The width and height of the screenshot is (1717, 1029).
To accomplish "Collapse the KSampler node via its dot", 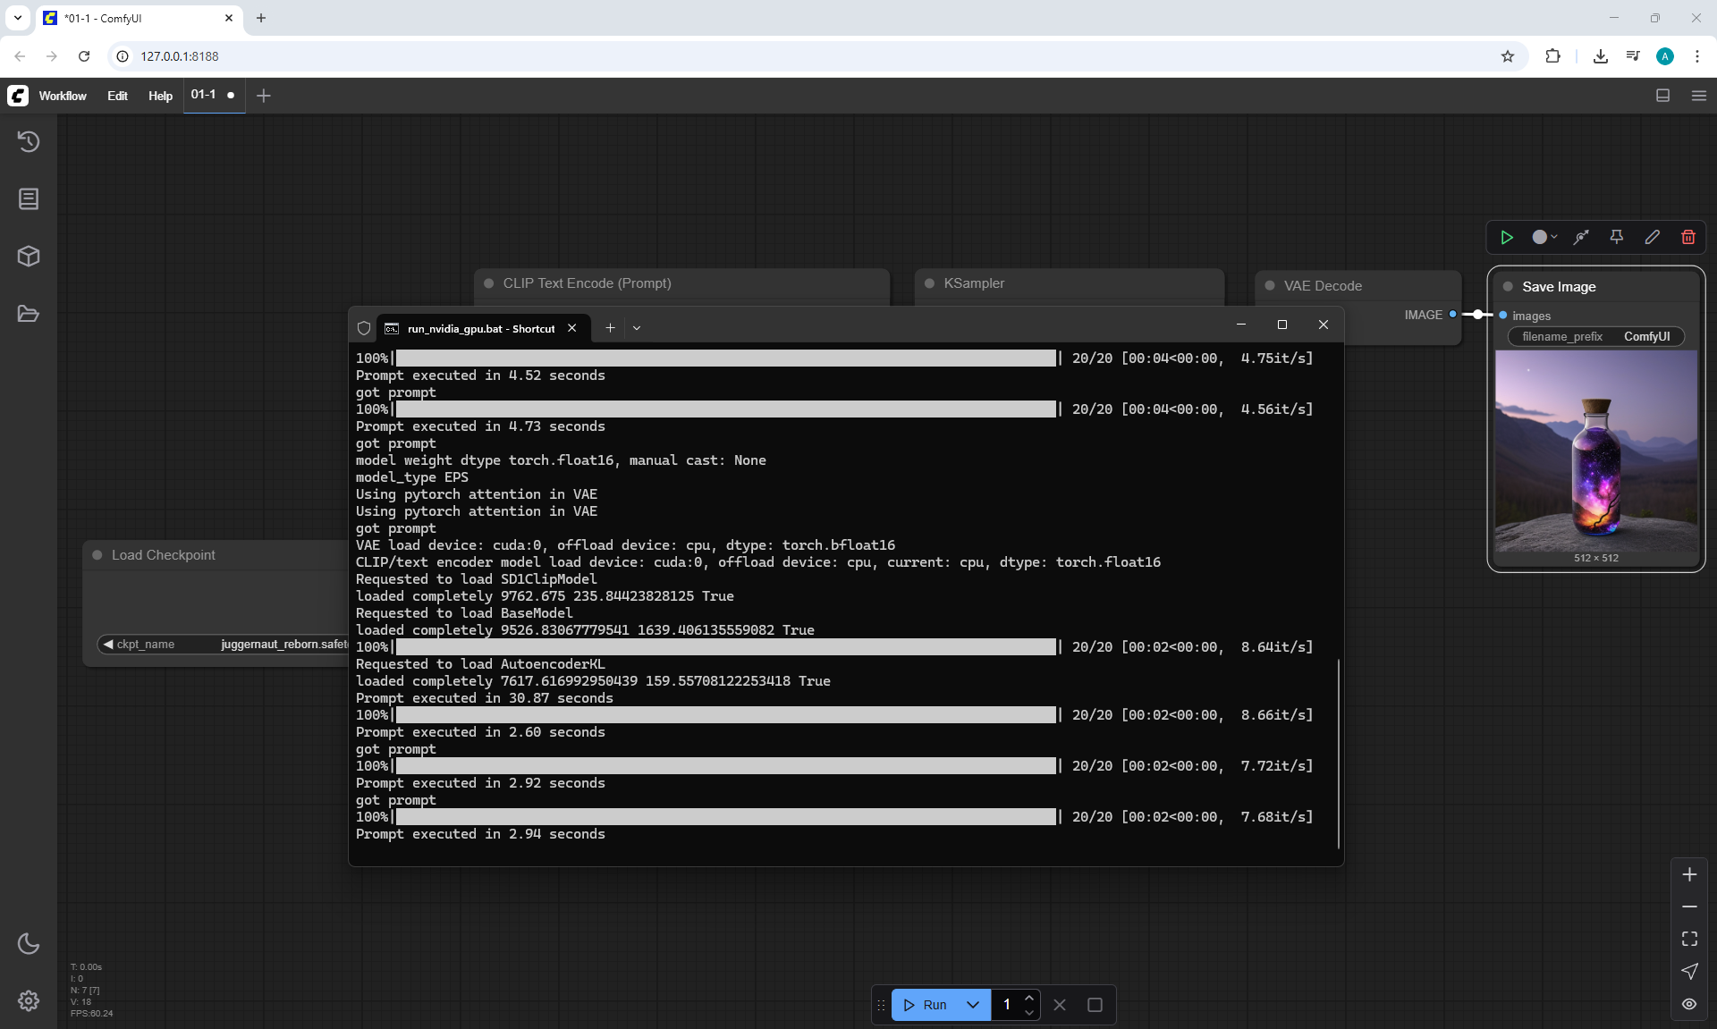I will coord(929,283).
